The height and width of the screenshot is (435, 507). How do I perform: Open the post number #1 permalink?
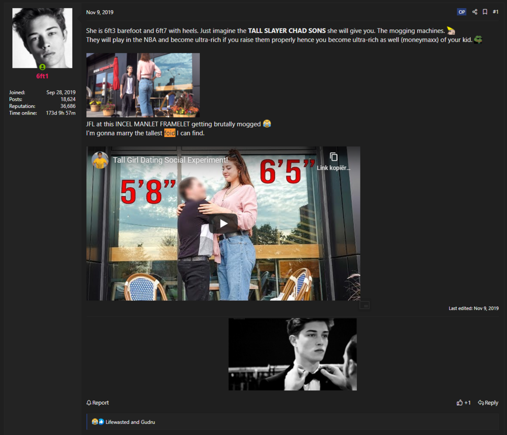(x=495, y=12)
